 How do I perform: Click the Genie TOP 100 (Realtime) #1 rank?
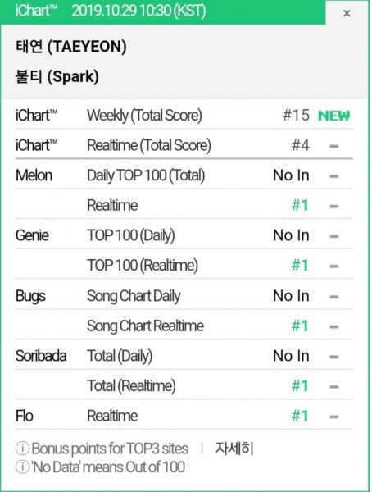coord(300,266)
